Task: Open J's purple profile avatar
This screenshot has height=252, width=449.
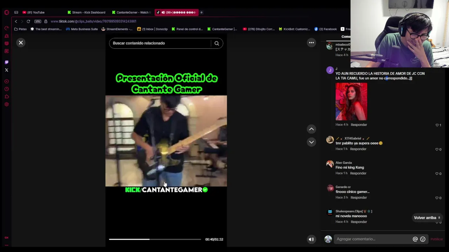Action: coord(330,70)
